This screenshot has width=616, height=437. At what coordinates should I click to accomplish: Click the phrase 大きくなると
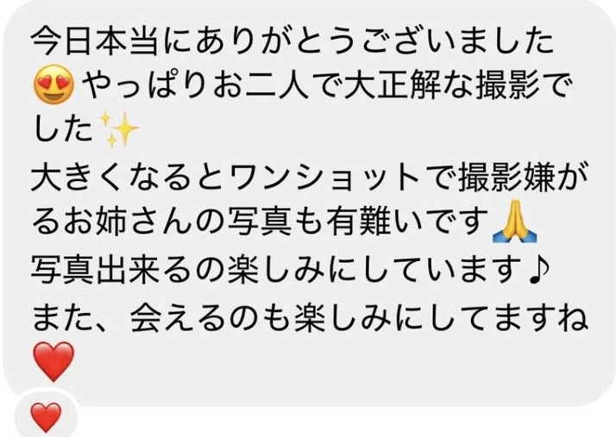pos(129,177)
